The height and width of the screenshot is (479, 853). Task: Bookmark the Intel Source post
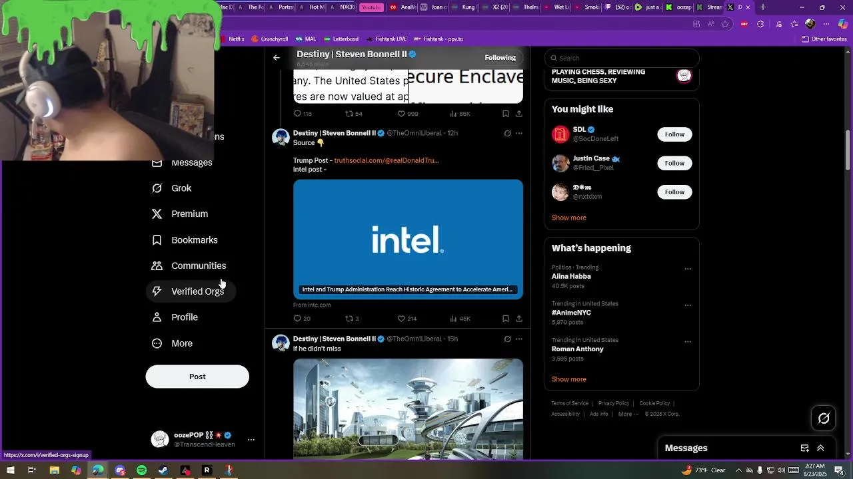coord(505,319)
